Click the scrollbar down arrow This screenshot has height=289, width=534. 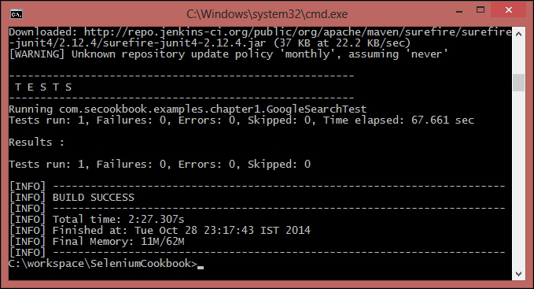519,274
